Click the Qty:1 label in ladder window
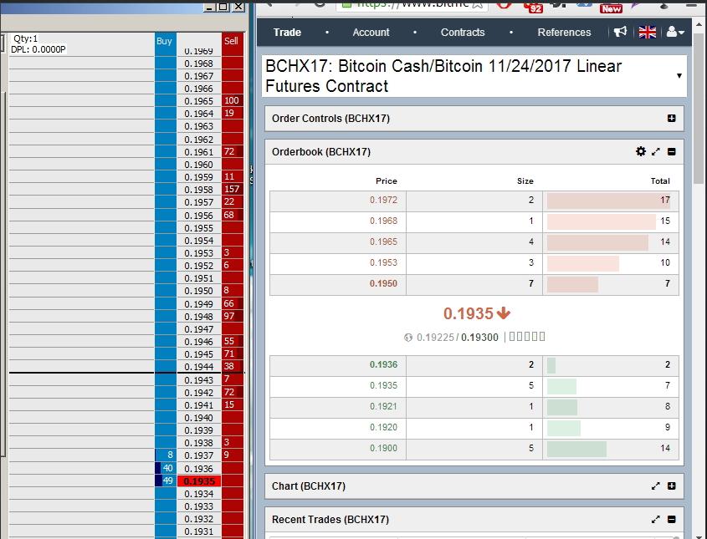 pos(26,38)
